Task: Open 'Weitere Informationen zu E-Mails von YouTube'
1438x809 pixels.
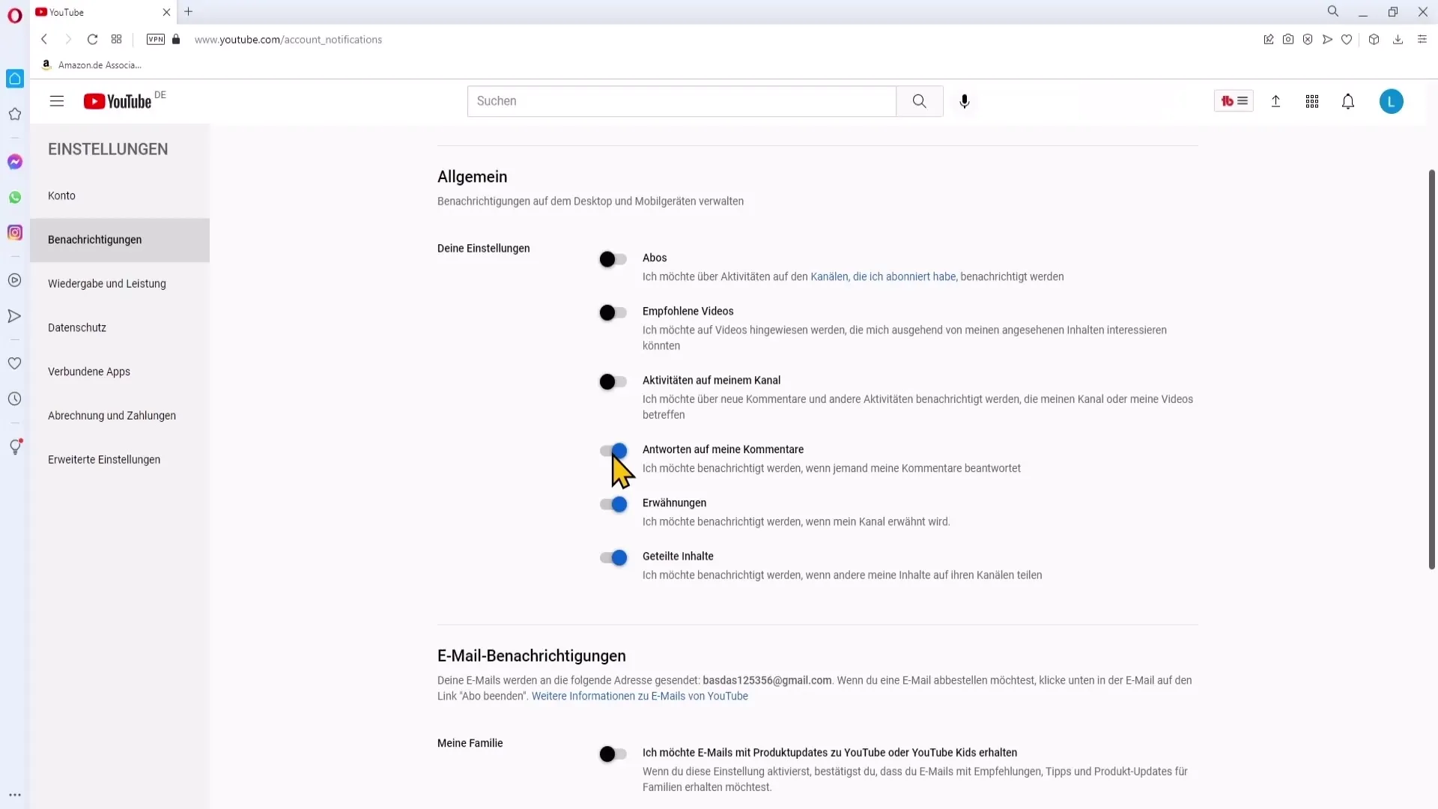Action: coord(640,697)
